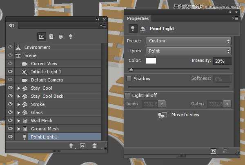
Task: Toggle visibility of Environment
Action: click(x=10, y=47)
